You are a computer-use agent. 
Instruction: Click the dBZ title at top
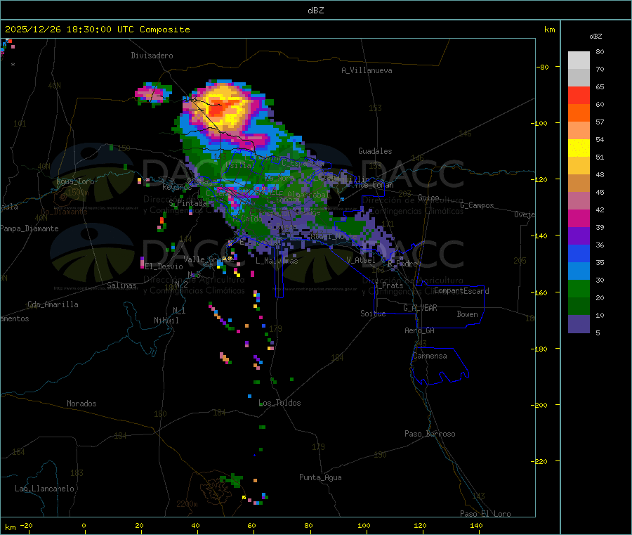tap(315, 11)
